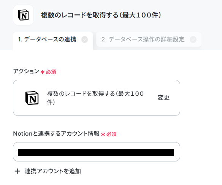Click the 必須 marker beside アクション
Image resolution: width=222 pixels, height=185 pixels.
[x=51, y=72]
